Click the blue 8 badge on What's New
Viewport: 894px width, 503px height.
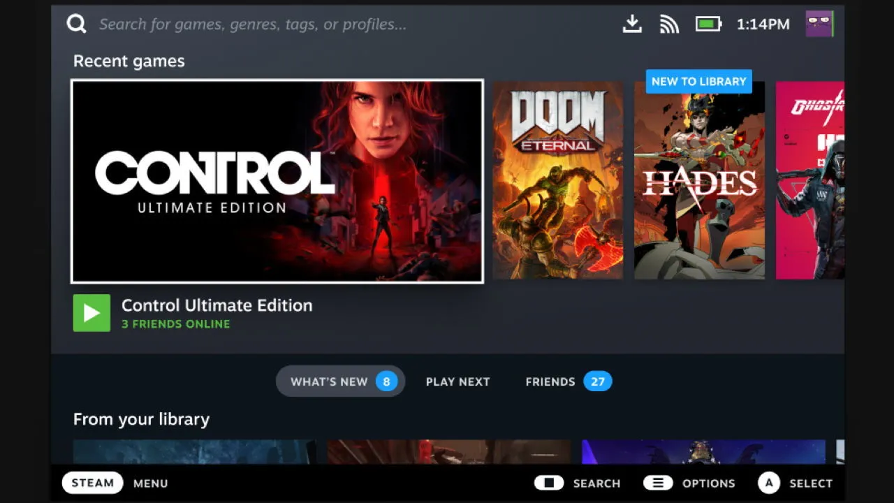[x=386, y=381]
